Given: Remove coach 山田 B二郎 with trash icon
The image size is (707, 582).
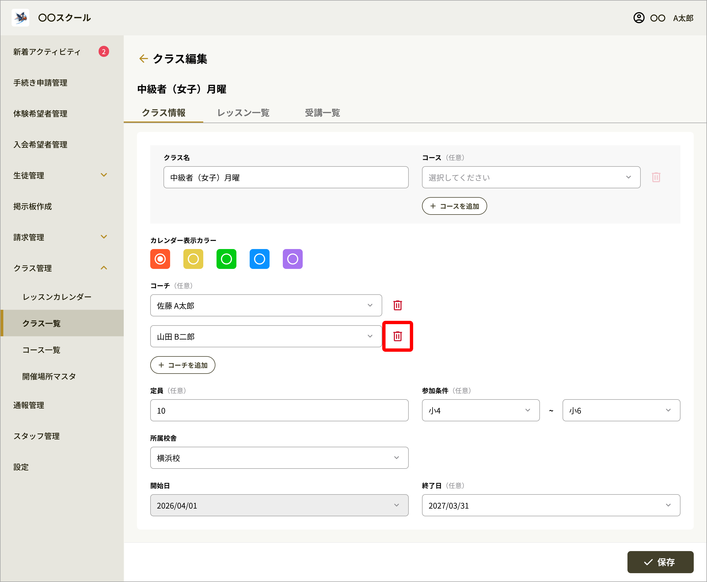Looking at the screenshot, I should click(x=397, y=336).
